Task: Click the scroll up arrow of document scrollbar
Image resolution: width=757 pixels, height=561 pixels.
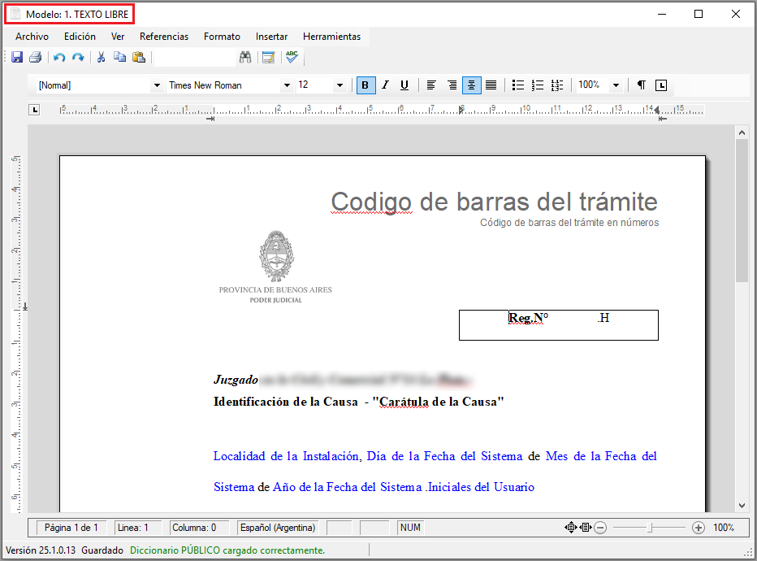Action: 742,132
